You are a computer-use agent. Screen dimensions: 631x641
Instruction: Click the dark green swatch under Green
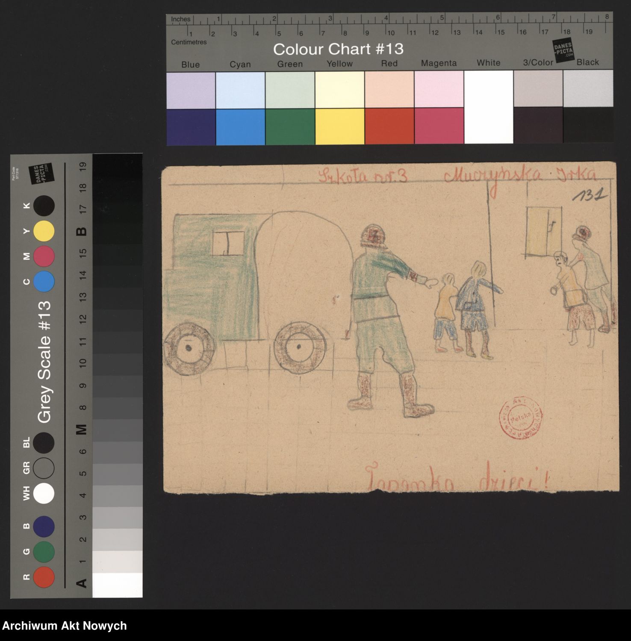[x=290, y=126]
